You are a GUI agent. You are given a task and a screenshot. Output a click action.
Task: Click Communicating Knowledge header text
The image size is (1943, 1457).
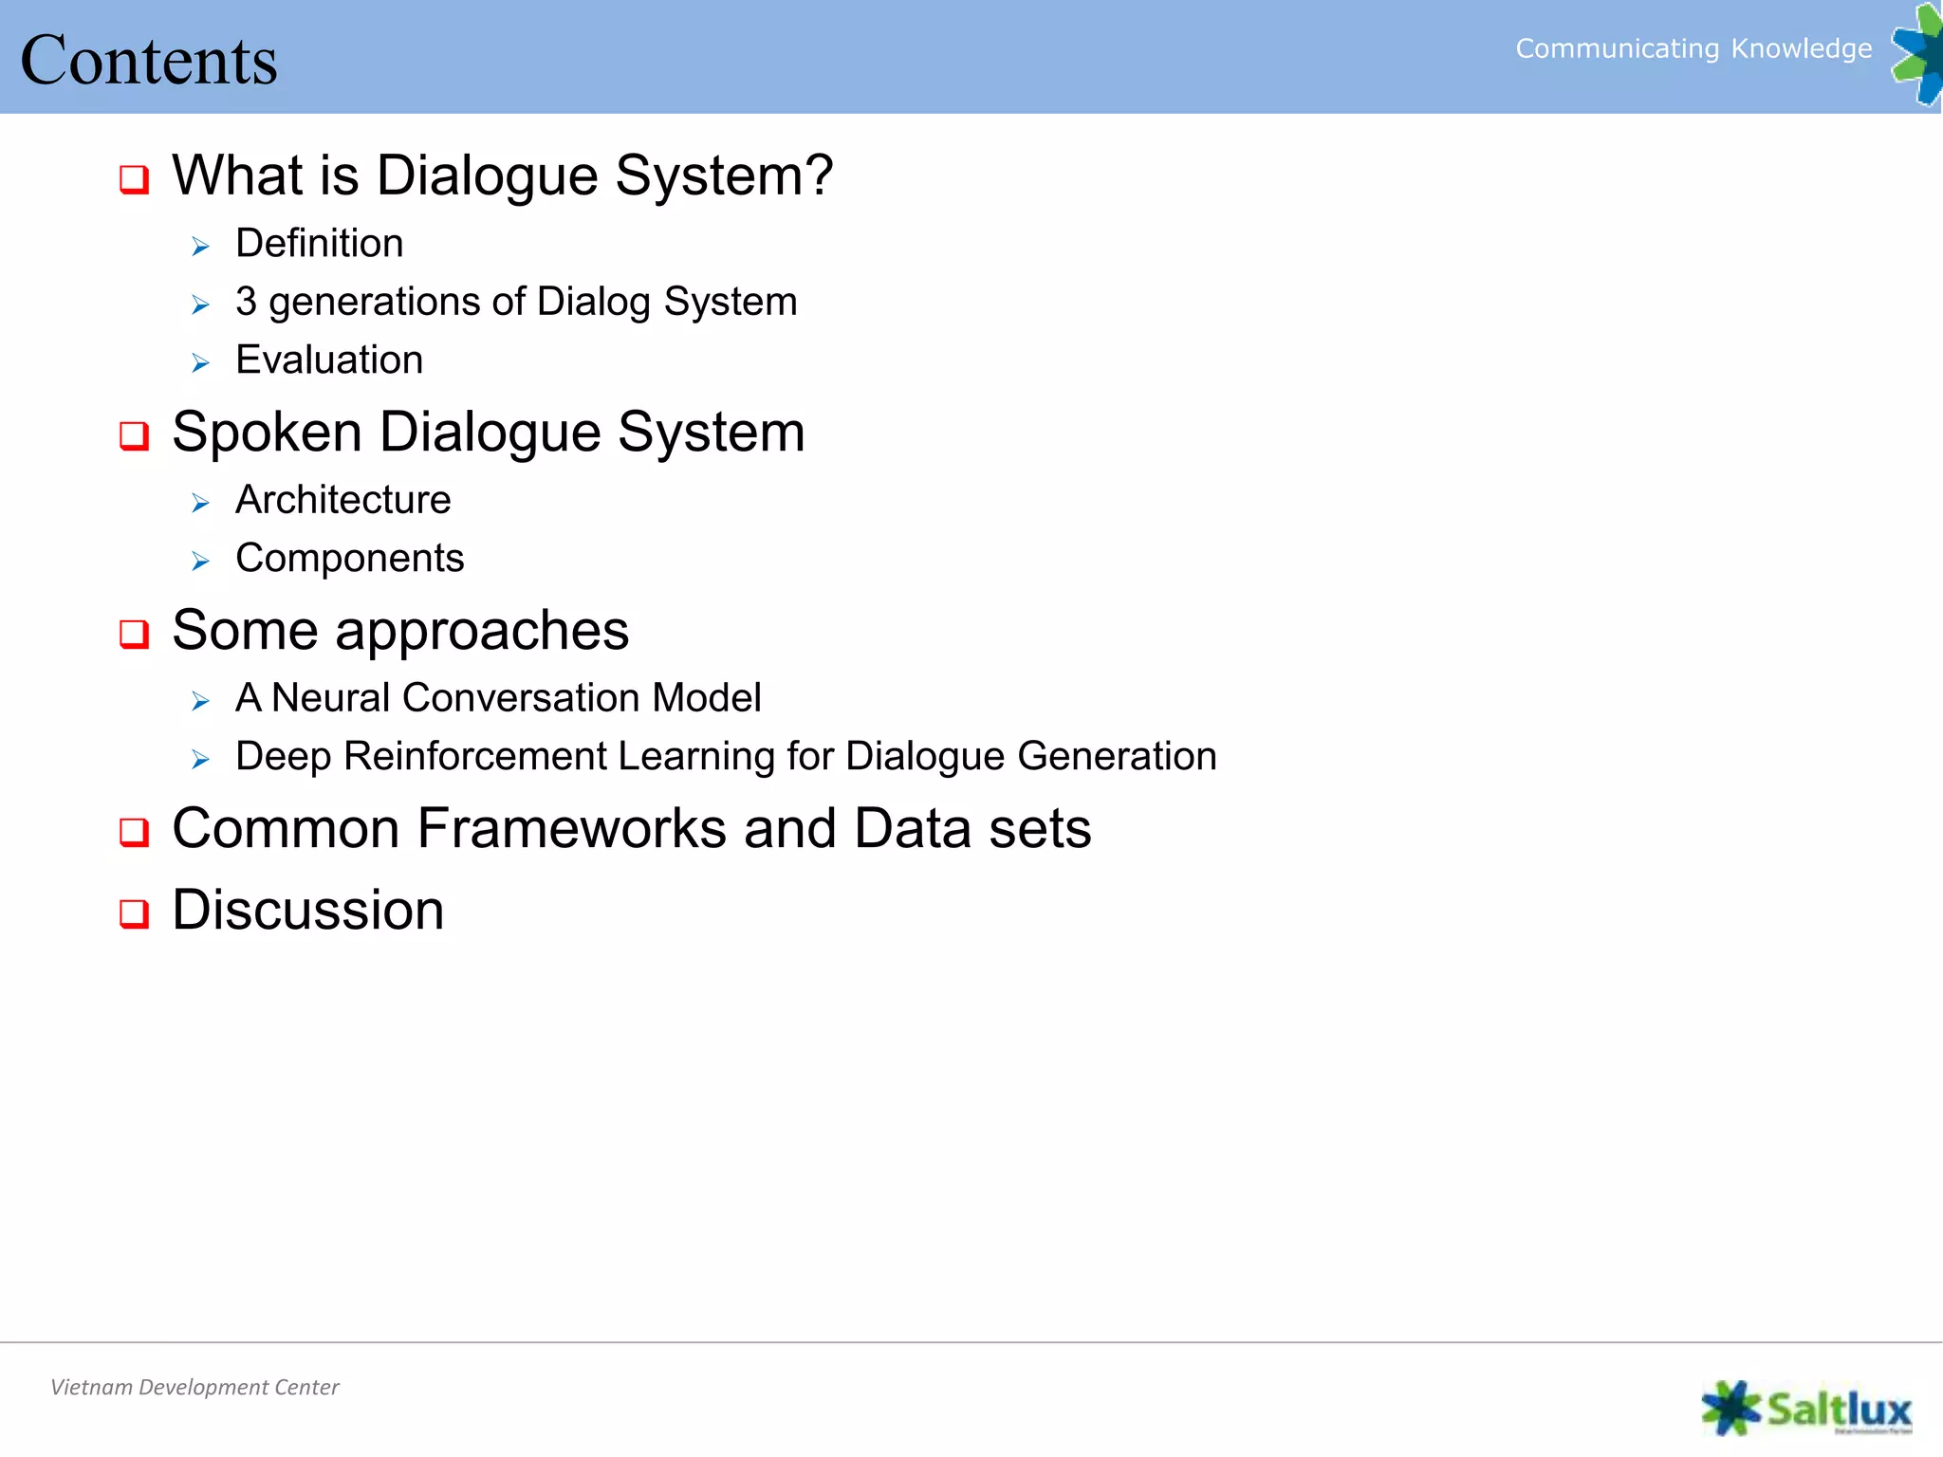(x=1693, y=48)
